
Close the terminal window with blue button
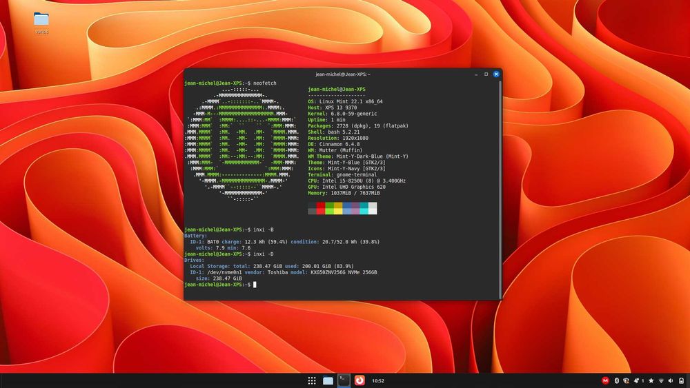[496, 74]
